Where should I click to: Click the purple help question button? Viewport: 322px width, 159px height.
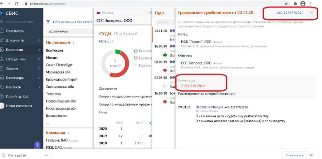[x=37, y=145]
